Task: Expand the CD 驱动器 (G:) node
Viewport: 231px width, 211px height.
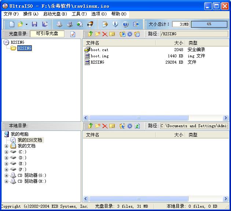Action: tap(6, 175)
